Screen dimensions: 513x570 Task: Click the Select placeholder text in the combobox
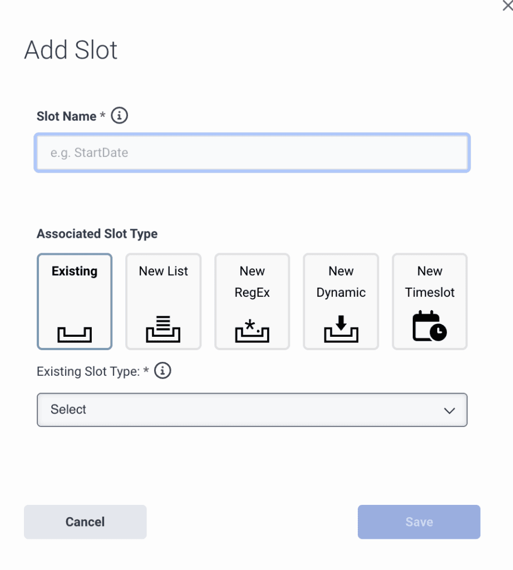(68, 410)
